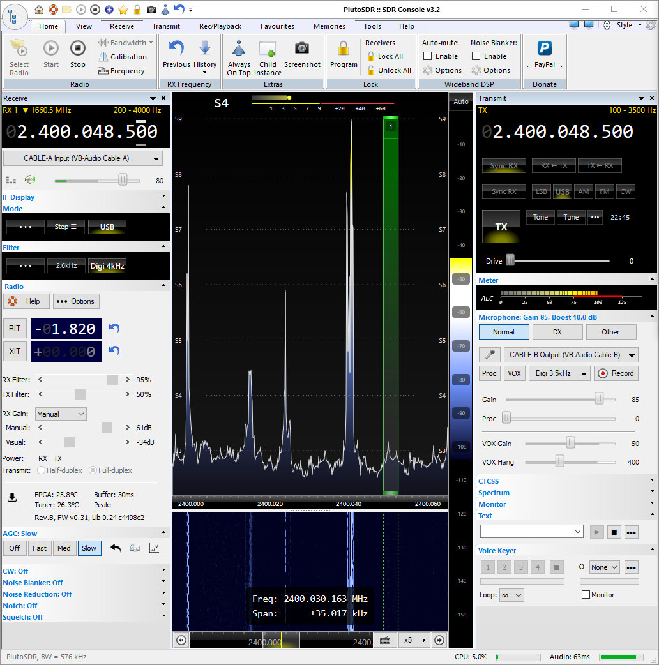Reset RIT value with undo arrow
This screenshot has height=665, width=659.
click(x=114, y=328)
